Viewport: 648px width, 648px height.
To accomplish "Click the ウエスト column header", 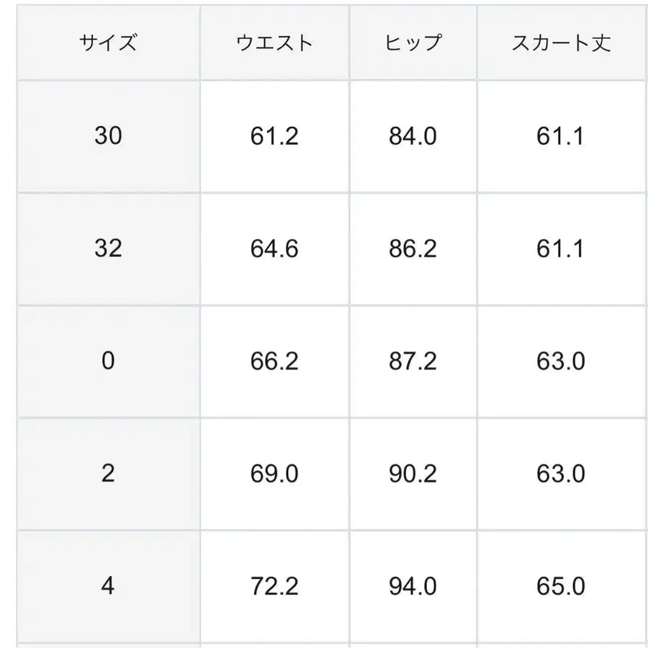I will (274, 42).
